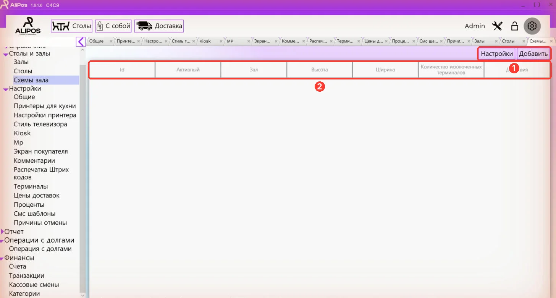Click the Admin user label
This screenshot has width=556, height=298.
point(475,26)
